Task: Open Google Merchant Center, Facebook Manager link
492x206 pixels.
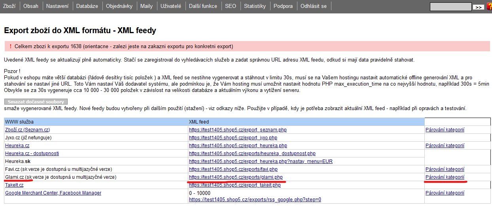Action: 53,193
